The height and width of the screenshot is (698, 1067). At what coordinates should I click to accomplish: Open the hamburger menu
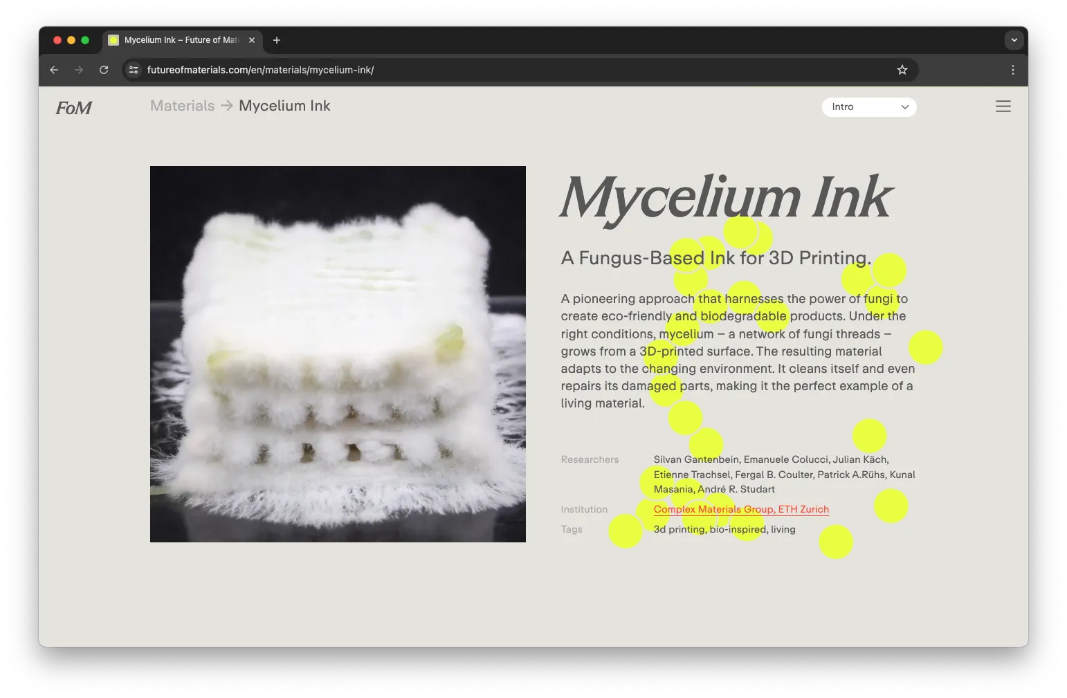click(x=1003, y=107)
